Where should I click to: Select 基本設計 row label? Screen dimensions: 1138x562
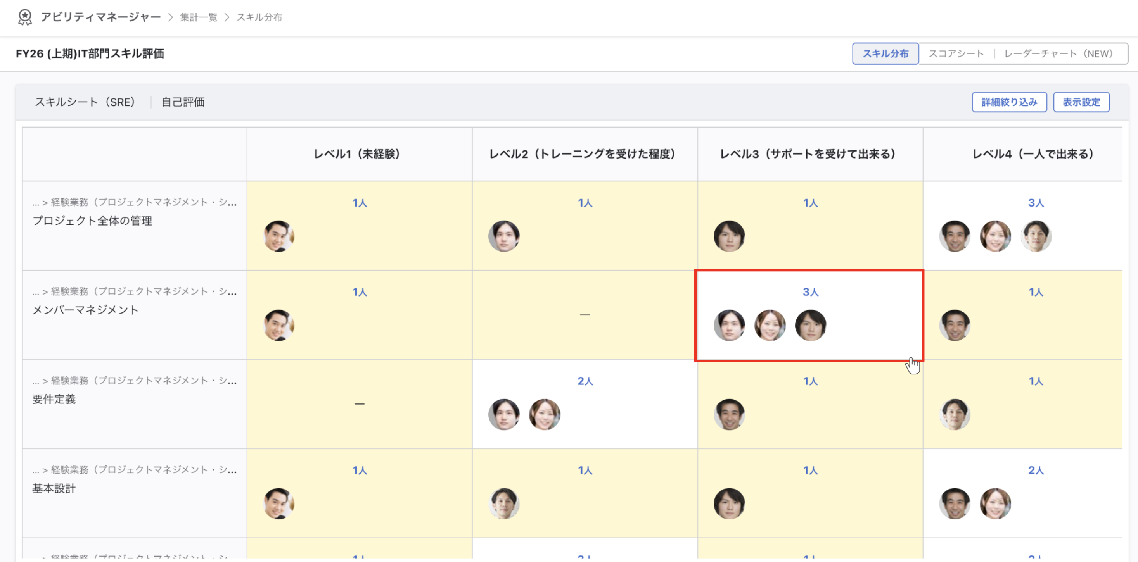tap(54, 488)
